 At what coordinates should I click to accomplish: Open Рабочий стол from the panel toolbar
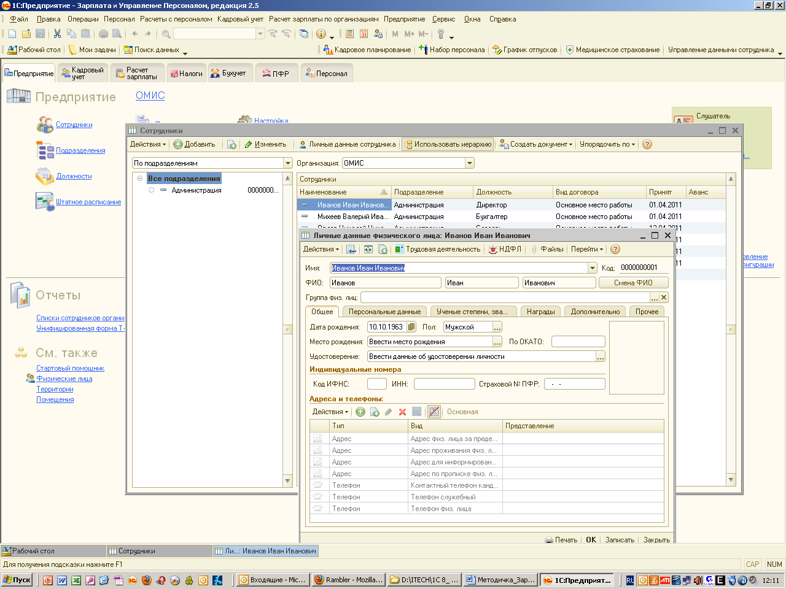(34, 50)
